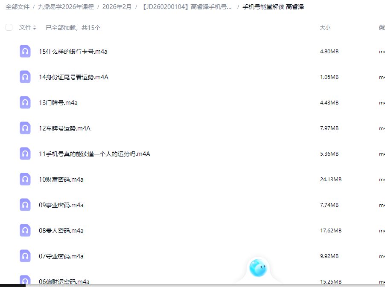
Task: Click the 12车牌号运势 headphone icon
Action: [25, 128]
